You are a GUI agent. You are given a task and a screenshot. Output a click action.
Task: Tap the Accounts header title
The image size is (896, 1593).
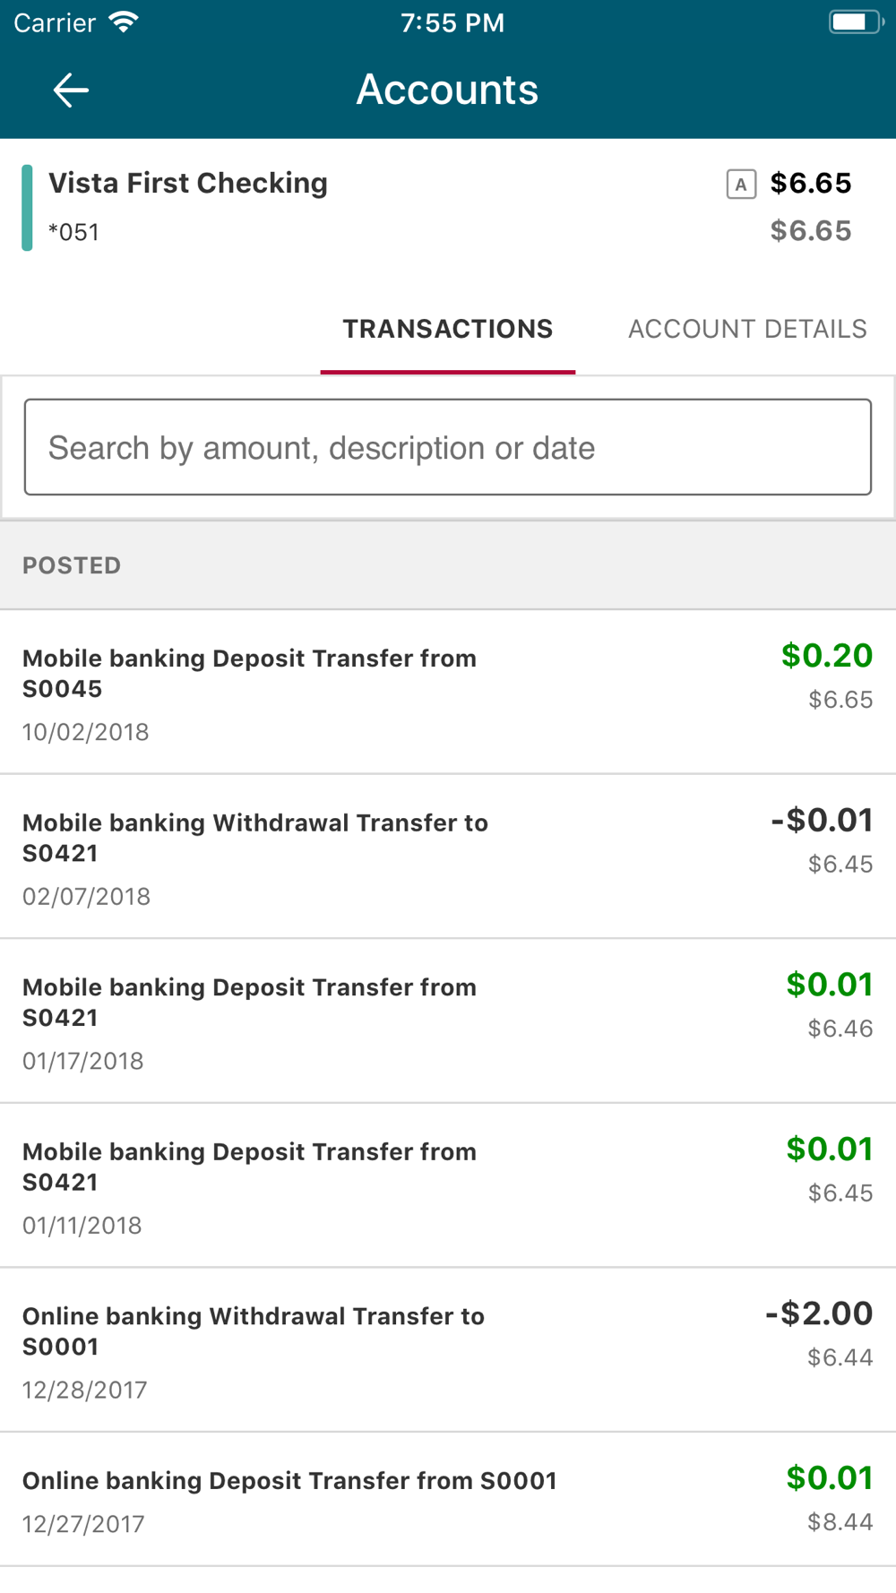tap(447, 90)
